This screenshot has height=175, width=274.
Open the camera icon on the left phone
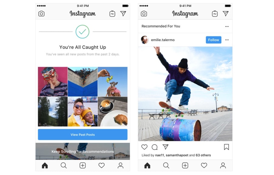[41, 14]
